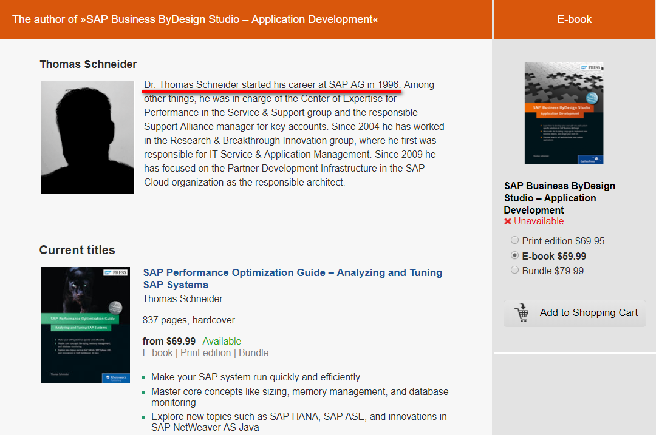The width and height of the screenshot is (659, 435).
Task: Click the Current titles heading
Action: [x=77, y=250]
